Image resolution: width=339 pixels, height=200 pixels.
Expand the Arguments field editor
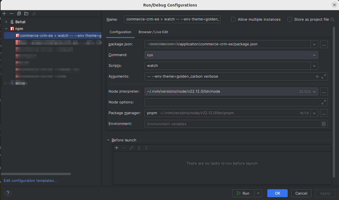324,76
